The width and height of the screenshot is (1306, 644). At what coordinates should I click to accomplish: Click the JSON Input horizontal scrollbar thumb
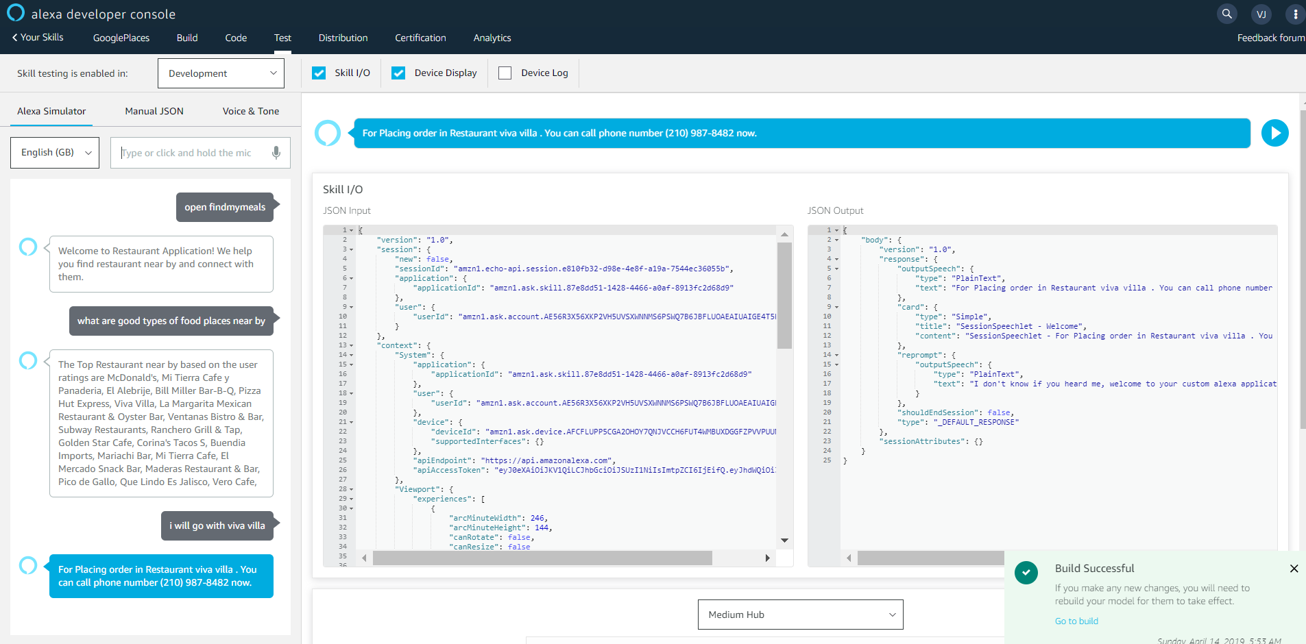[x=542, y=558]
